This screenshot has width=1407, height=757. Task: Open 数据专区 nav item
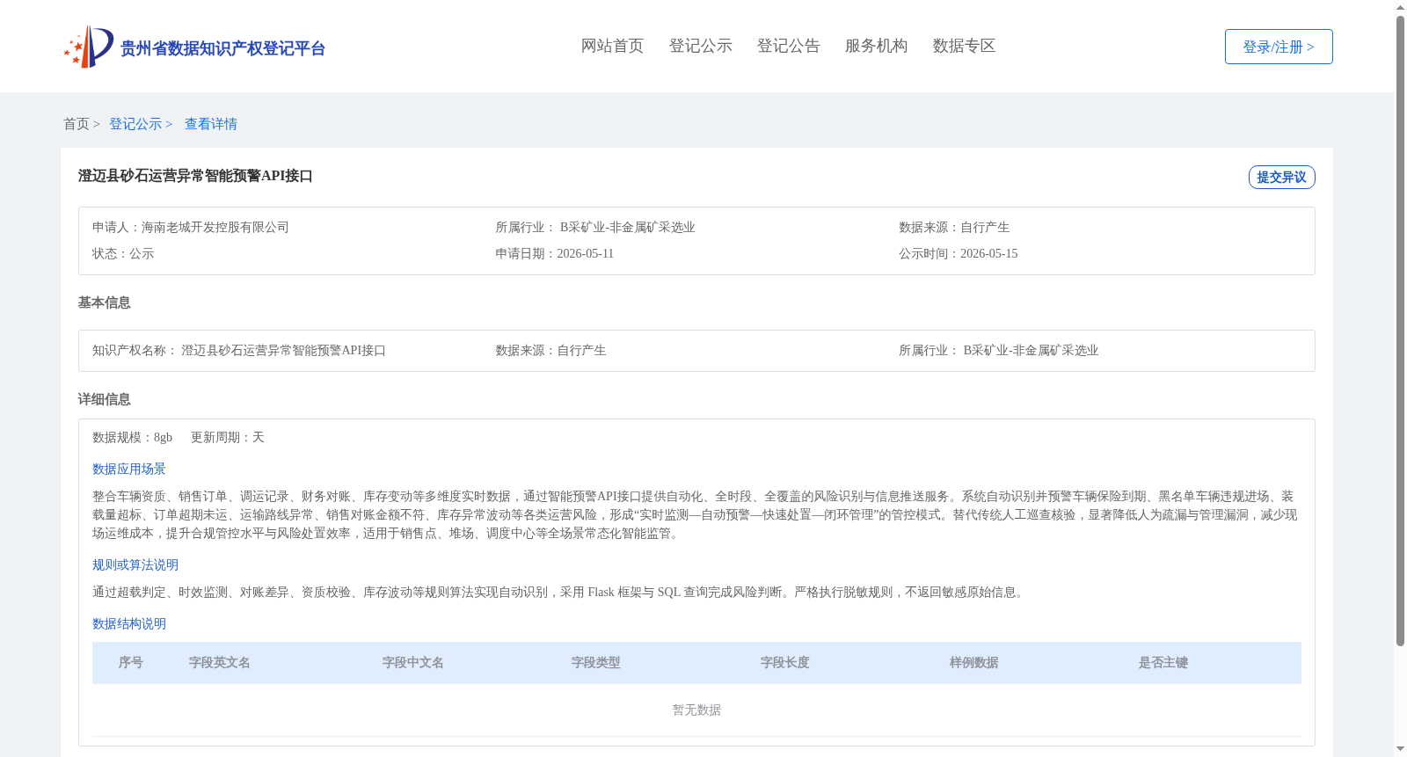[964, 46]
